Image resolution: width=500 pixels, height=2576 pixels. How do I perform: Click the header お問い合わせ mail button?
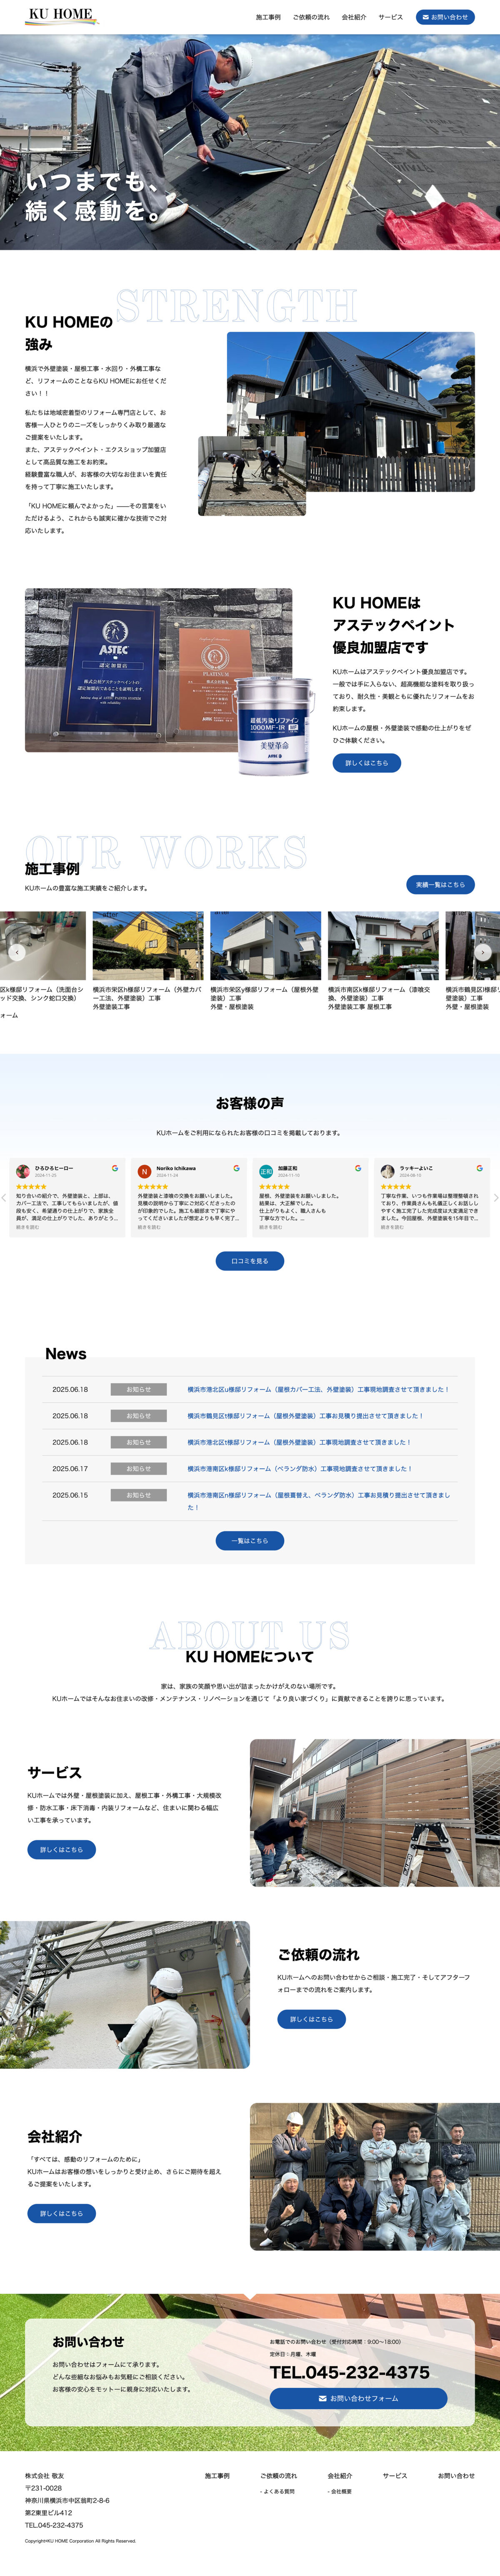pyautogui.click(x=445, y=17)
